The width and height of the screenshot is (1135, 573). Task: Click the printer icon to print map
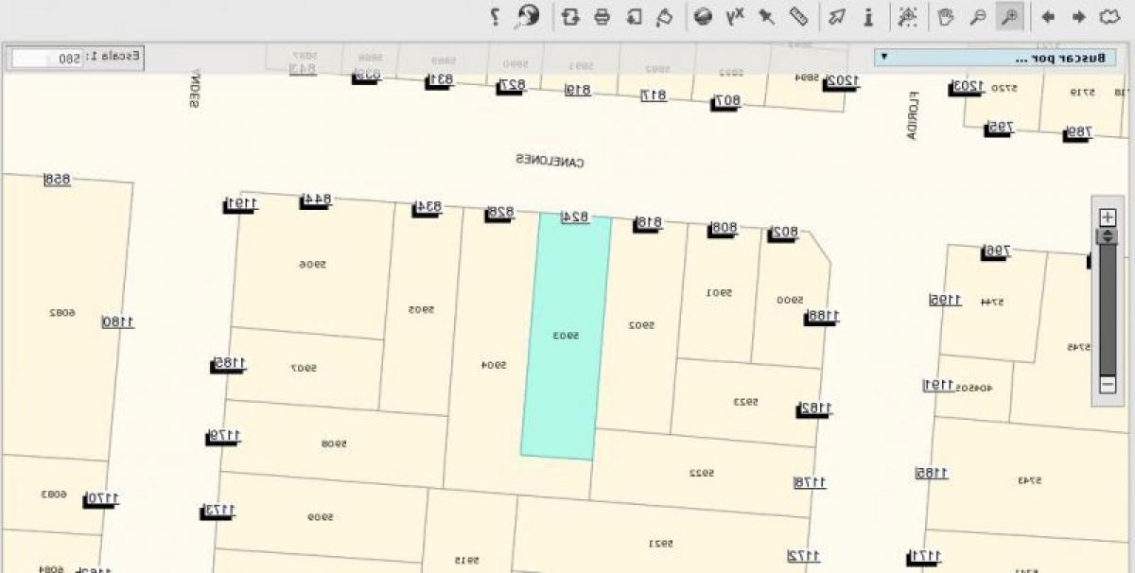602,17
